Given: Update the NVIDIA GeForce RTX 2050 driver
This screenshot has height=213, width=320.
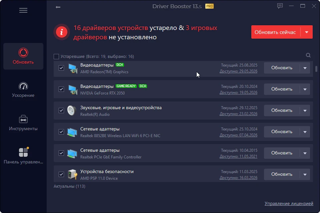Looking at the screenshot, I should click(x=282, y=89).
